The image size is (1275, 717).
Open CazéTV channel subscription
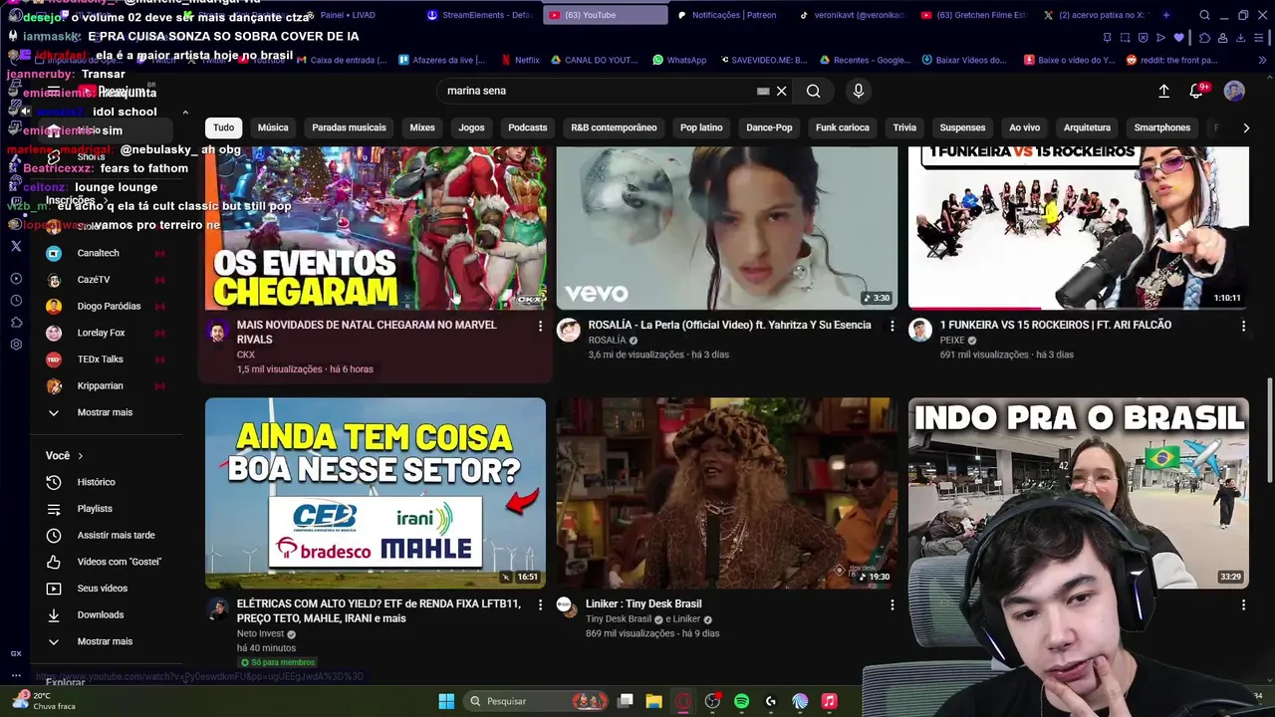point(105,280)
